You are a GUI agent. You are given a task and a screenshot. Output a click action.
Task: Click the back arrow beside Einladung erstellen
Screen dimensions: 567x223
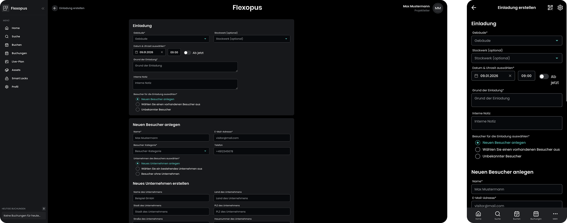pos(55,8)
